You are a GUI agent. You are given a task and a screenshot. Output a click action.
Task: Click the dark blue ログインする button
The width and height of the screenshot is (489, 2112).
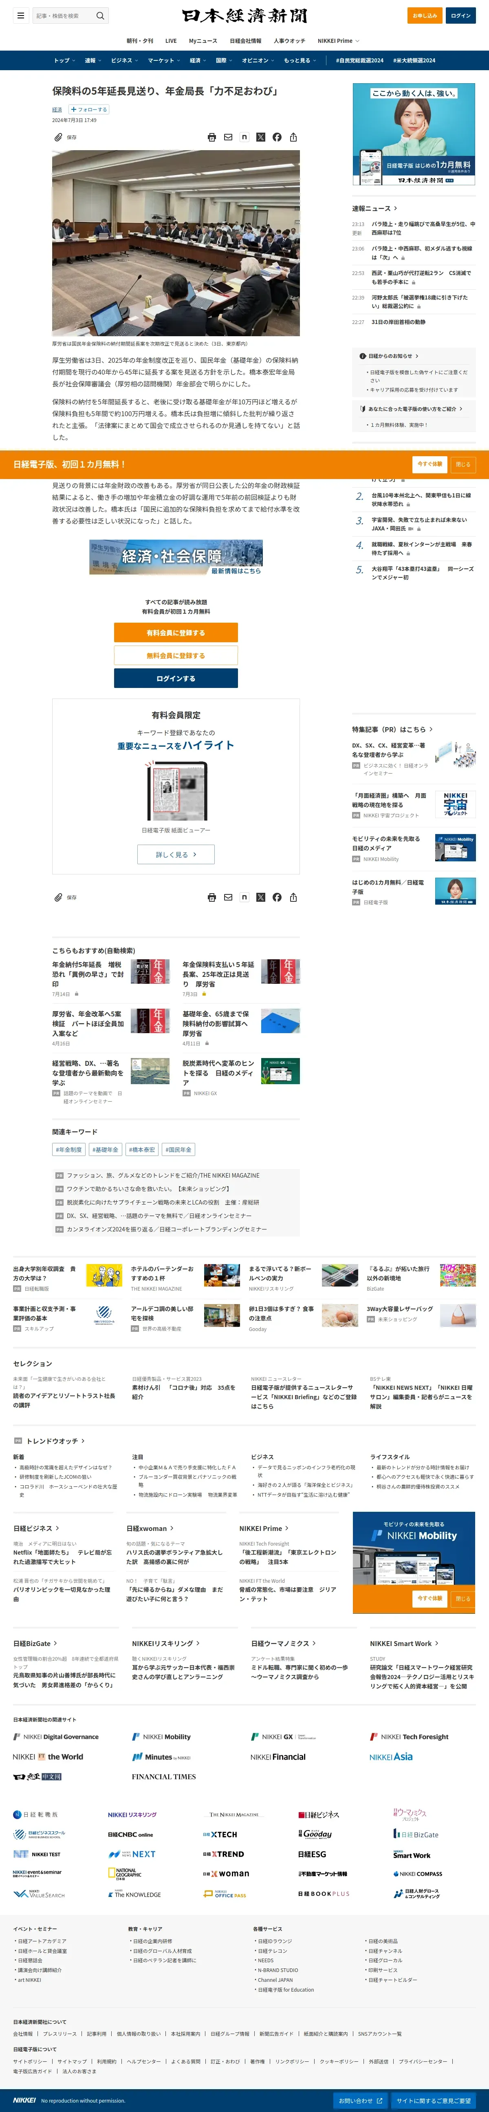[x=176, y=678]
